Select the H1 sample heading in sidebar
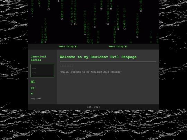The width and height of the screenshot is (187, 140). pyautogui.click(x=33, y=82)
